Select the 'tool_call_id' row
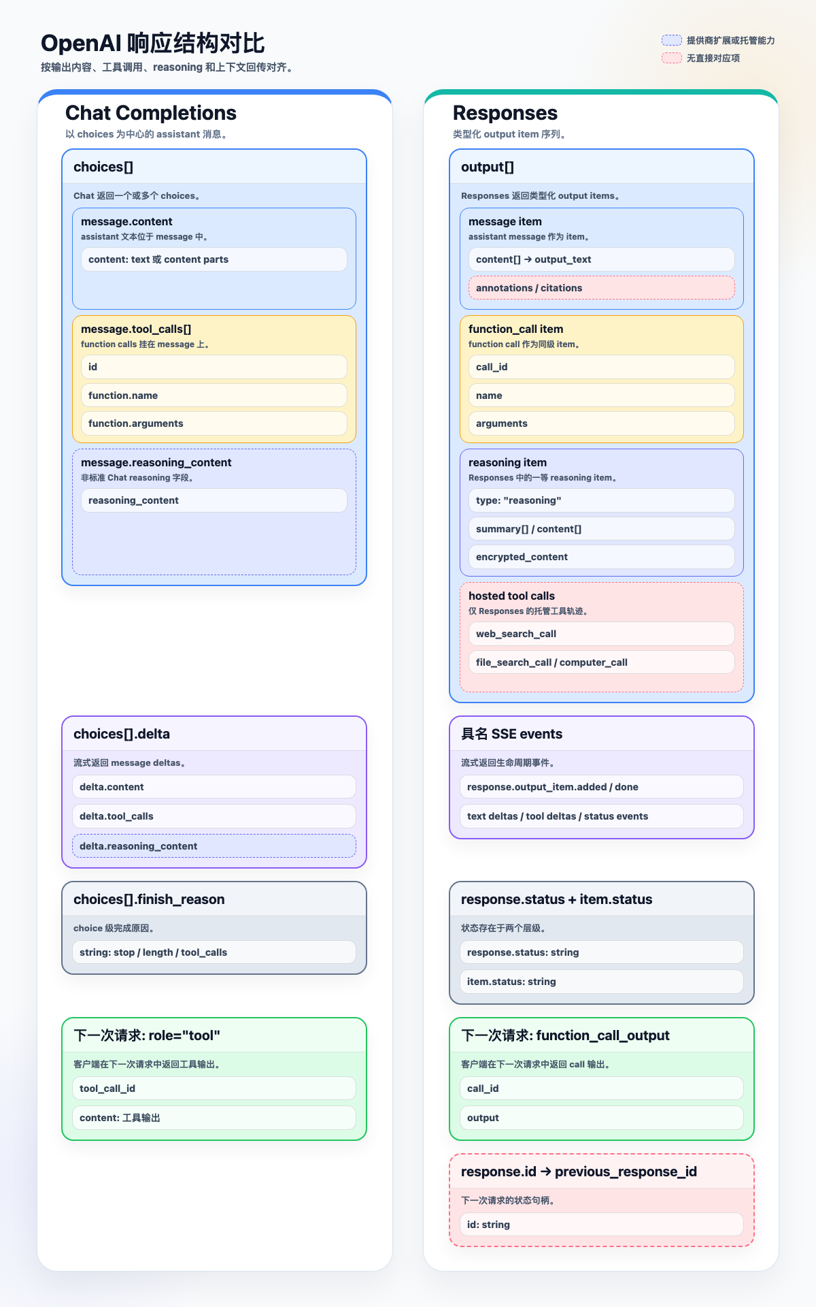This screenshot has width=816, height=1307. pos(214,1088)
